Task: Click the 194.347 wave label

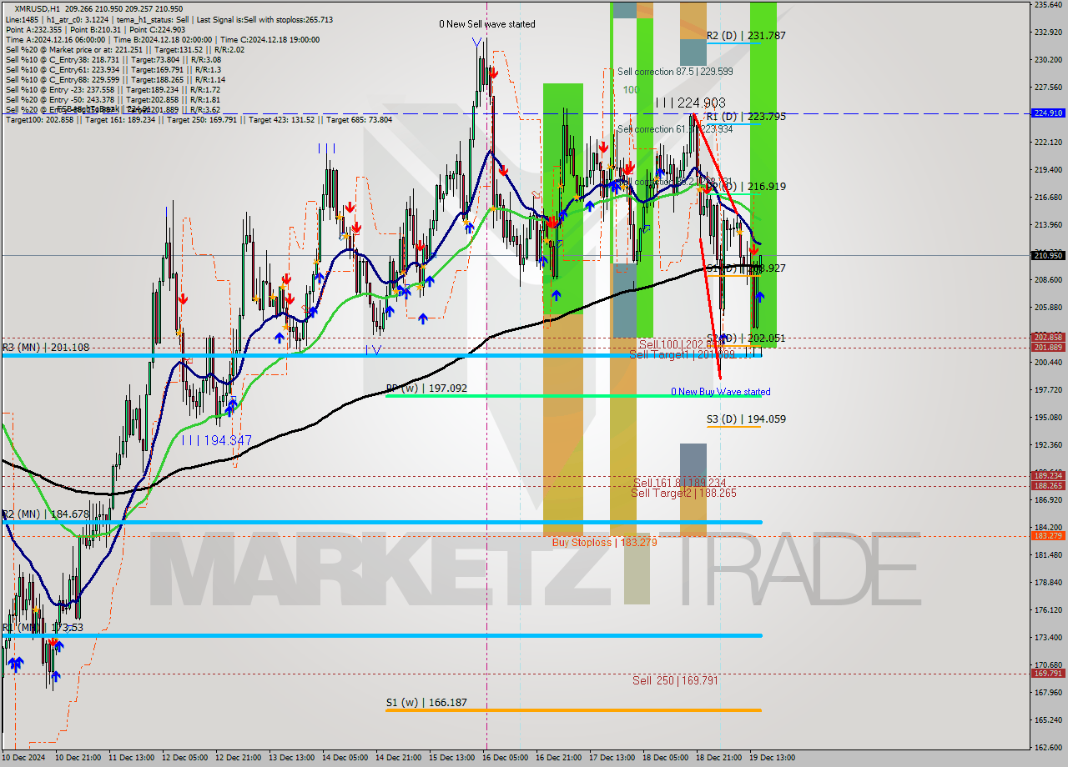Action: [x=217, y=440]
